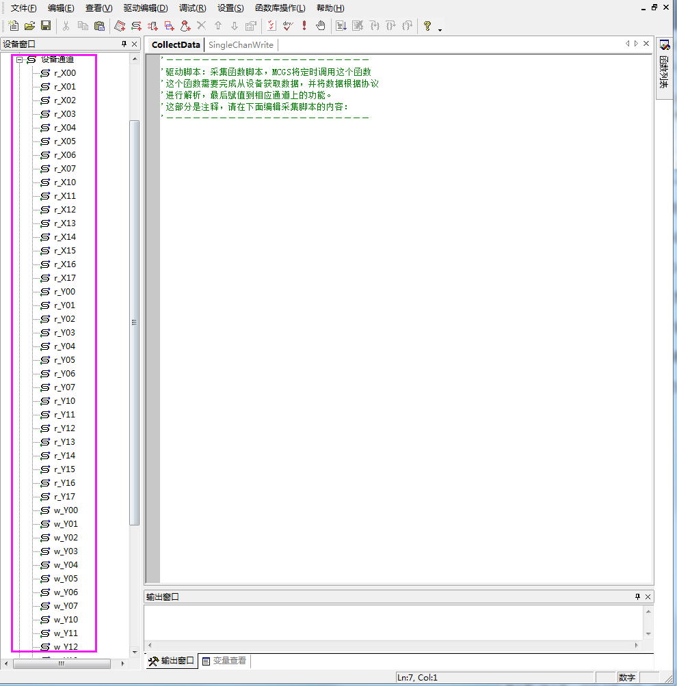Open the 调试(R) menu
This screenshot has width=677, height=686.
[192, 8]
